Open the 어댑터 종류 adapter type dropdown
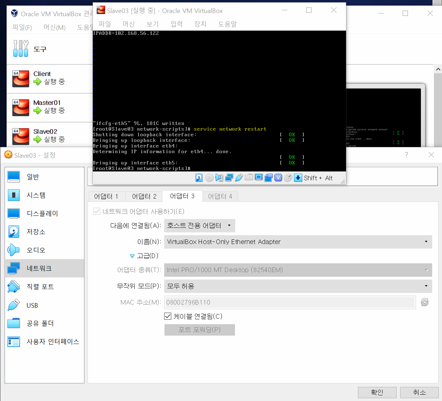This screenshot has width=442, height=401. point(298,270)
